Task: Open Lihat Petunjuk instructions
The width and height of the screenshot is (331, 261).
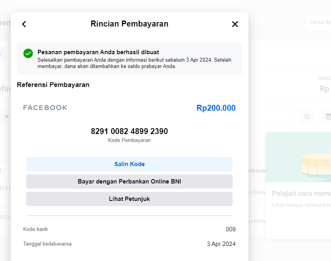Action: click(129, 199)
